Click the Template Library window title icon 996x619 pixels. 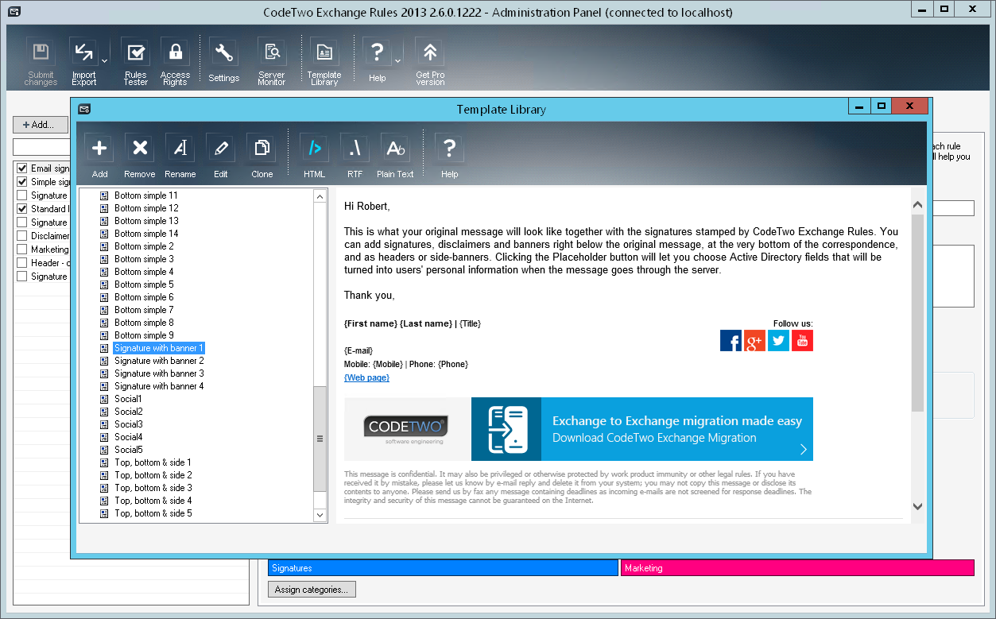coord(84,109)
